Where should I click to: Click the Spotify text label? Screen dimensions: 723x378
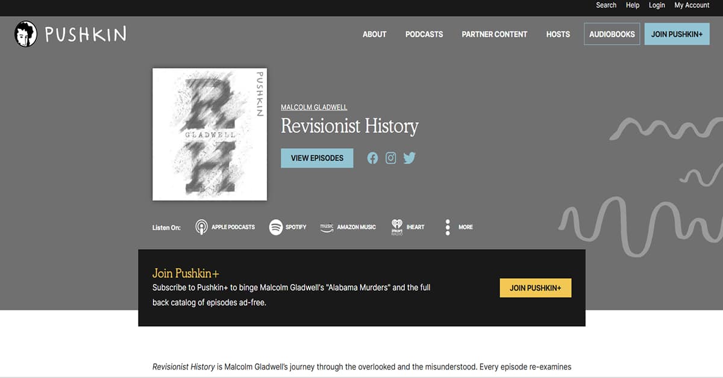click(x=296, y=227)
